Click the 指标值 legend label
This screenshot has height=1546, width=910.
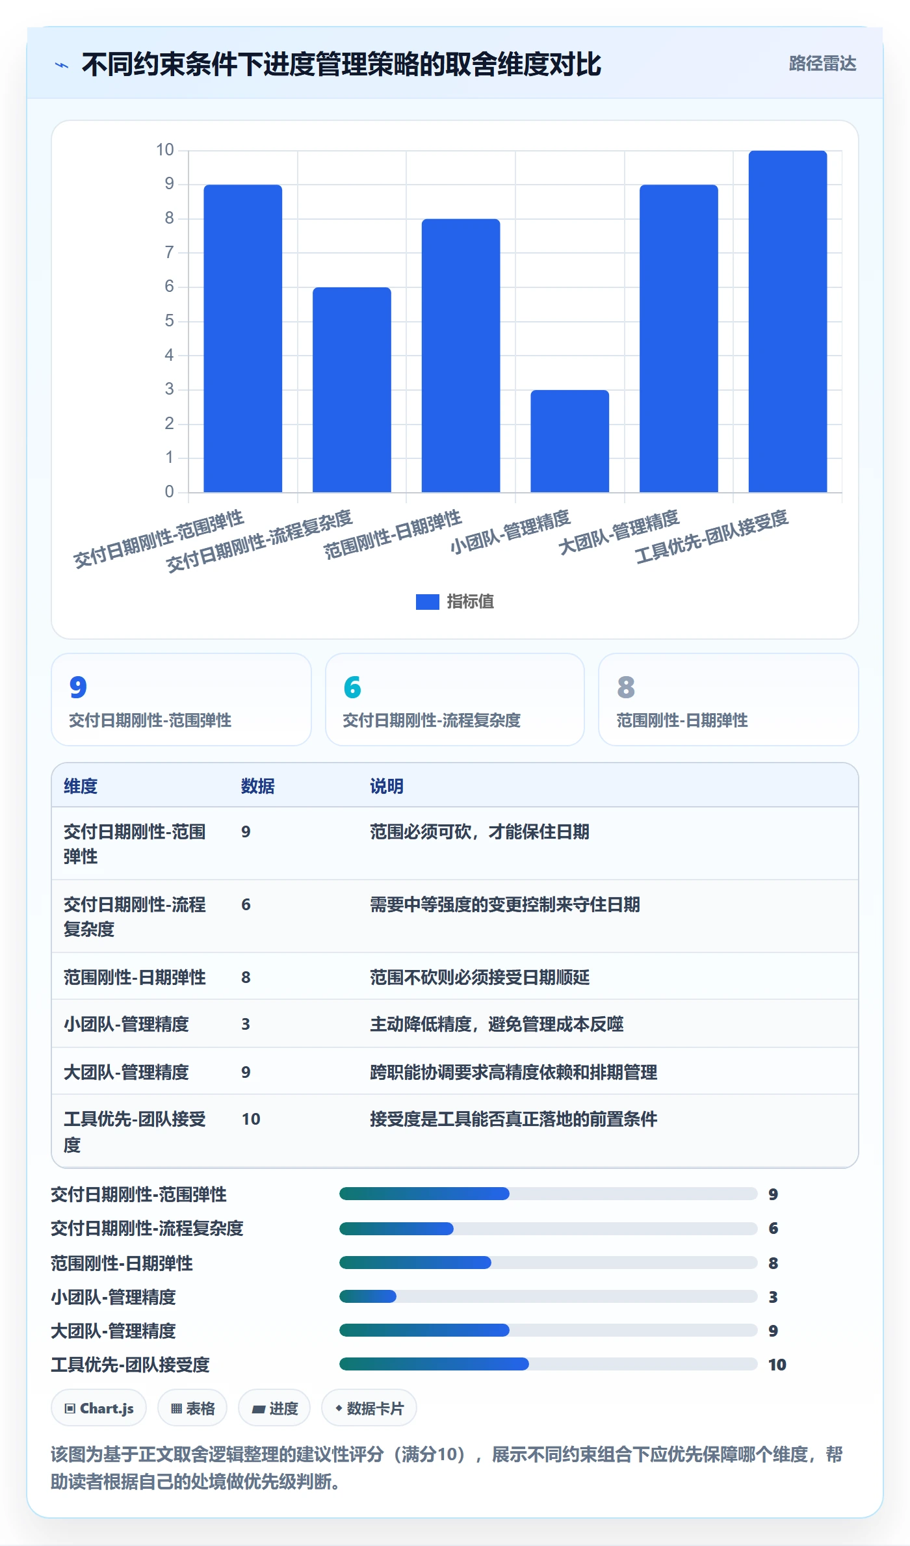click(470, 602)
